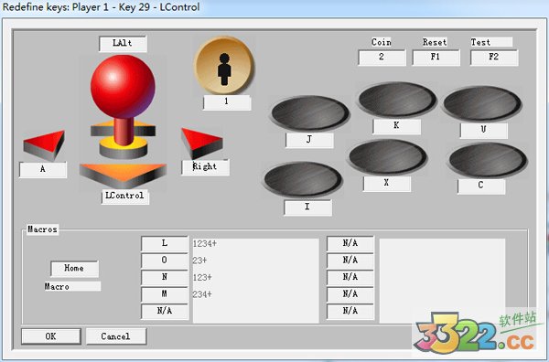Image resolution: width=549 pixels, height=362 pixels.
Task: Click the arcade button above I
Action: click(303, 179)
